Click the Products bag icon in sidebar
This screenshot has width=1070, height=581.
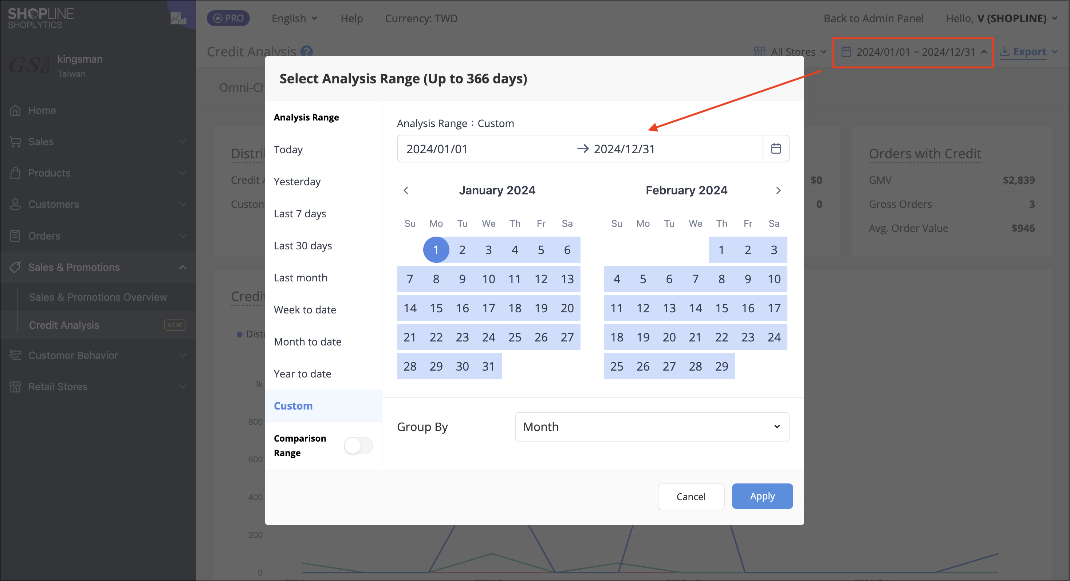(15, 173)
